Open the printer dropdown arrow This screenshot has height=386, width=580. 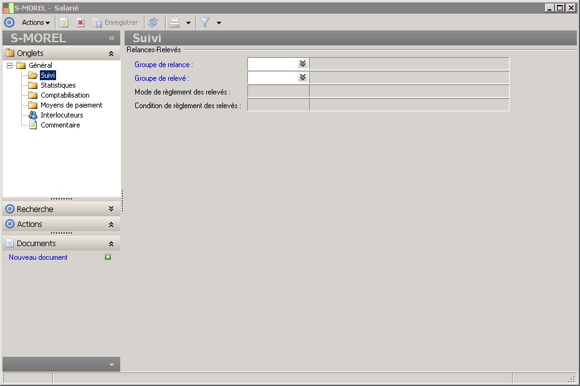click(x=188, y=23)
